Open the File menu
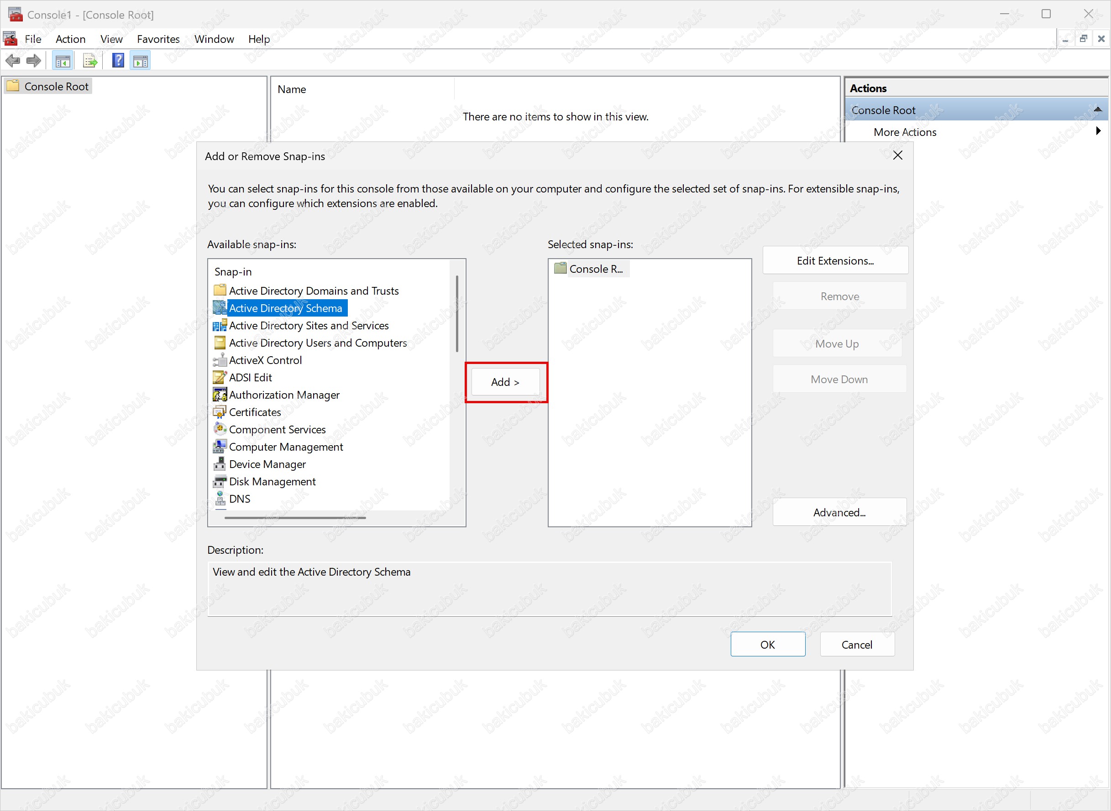 coord(33,39)
